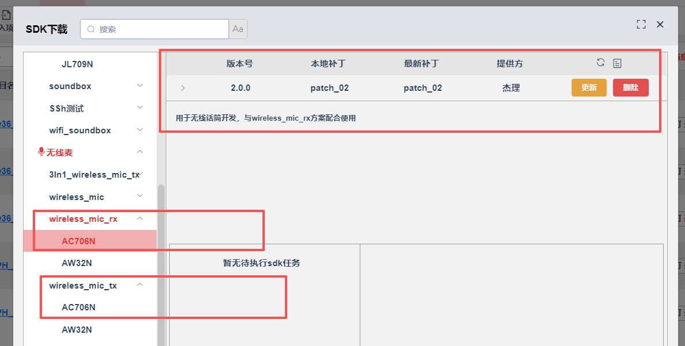Expand the SSh测试 category
The width and height of the screenshot is (685, 346).
[140, 107]
